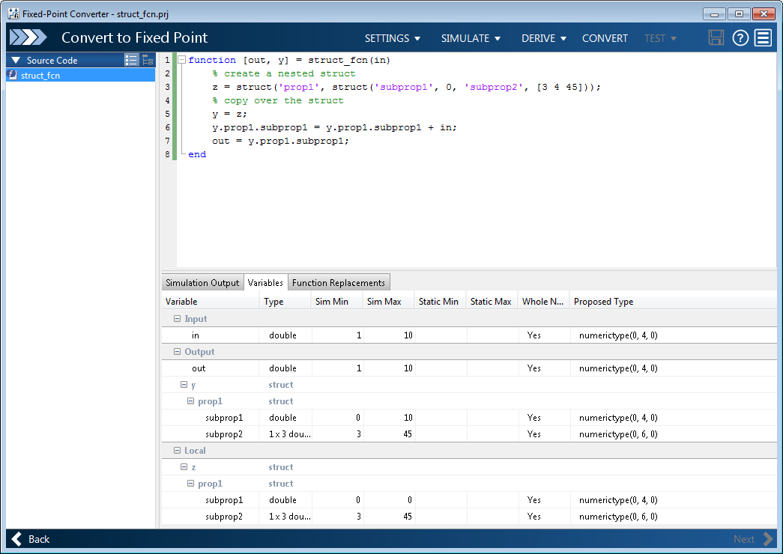Click the workflow arrows logo icon
The image size is (783, 554).
pos(28,38)
